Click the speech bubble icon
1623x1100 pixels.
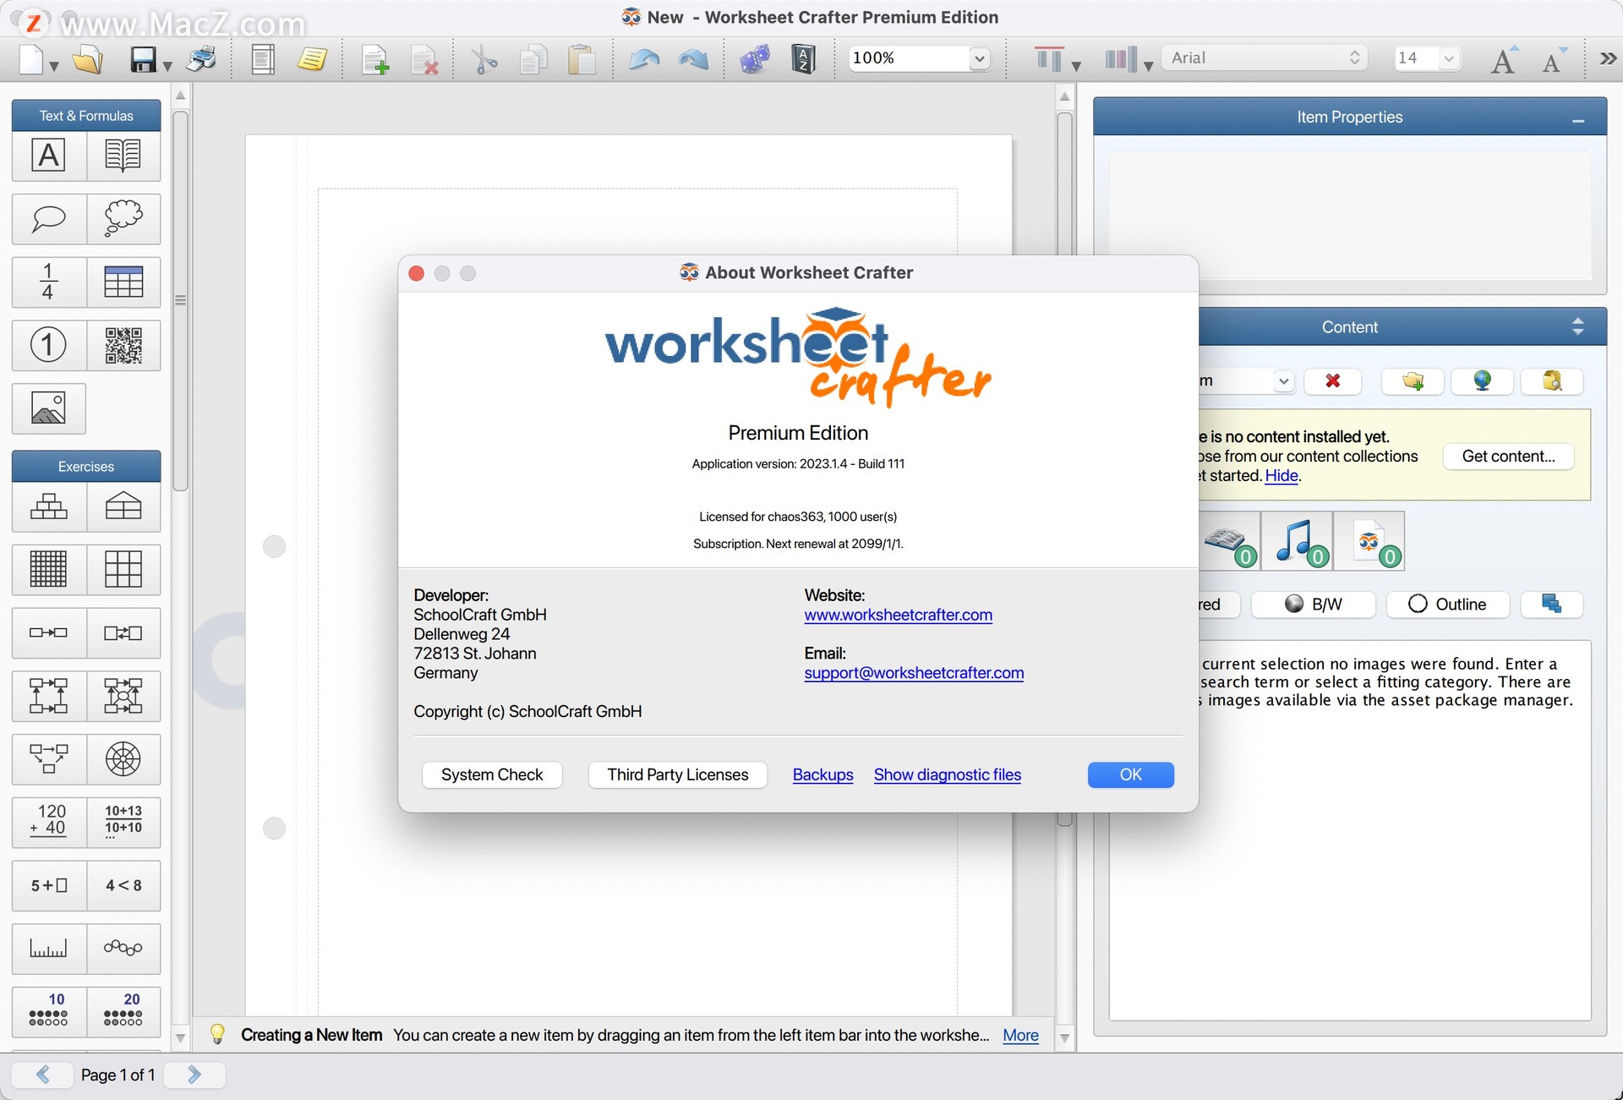click(x=48, y=220)
